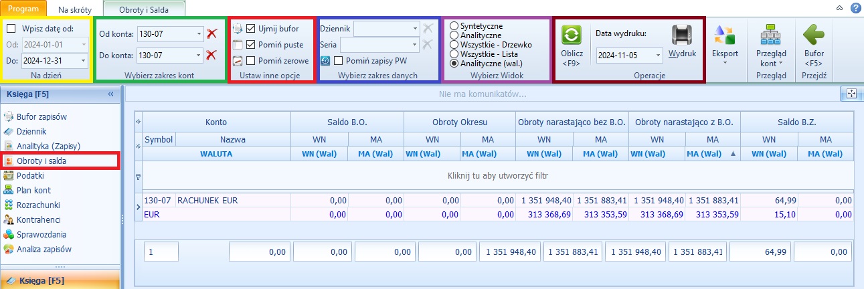Uncheck the Ujmij bufor option
Image resolution: width=864 pixels, height=289 pixels.
(x=251, y=29)
